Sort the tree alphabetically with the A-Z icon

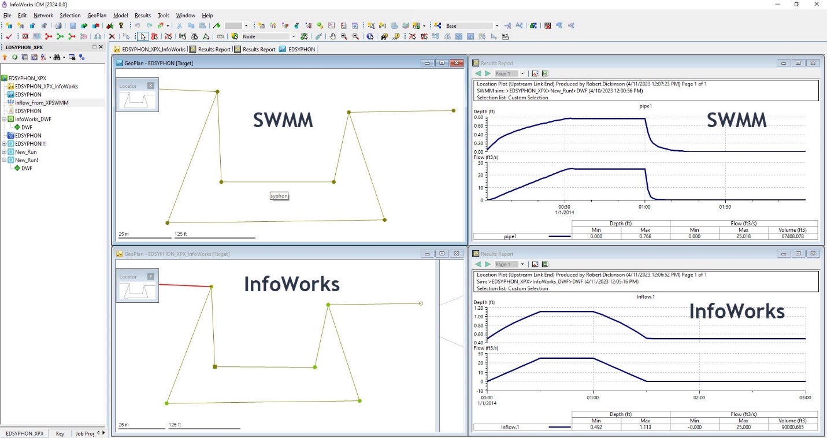(x=43, y=57)
